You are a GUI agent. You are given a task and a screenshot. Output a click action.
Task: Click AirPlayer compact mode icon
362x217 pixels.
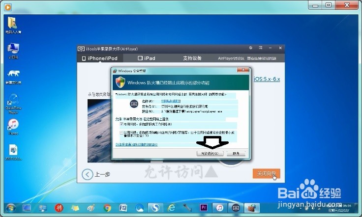261,48
